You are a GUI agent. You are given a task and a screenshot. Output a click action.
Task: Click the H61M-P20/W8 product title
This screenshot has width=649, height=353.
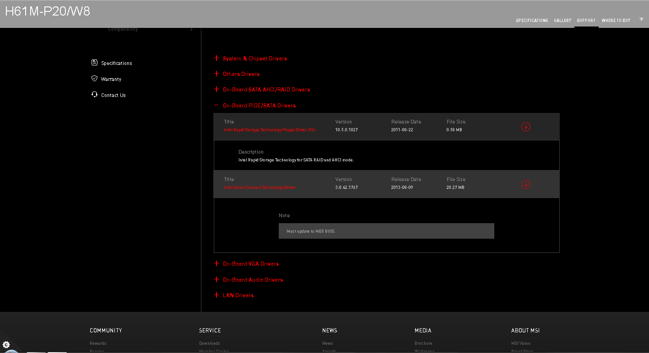[48, 11]
